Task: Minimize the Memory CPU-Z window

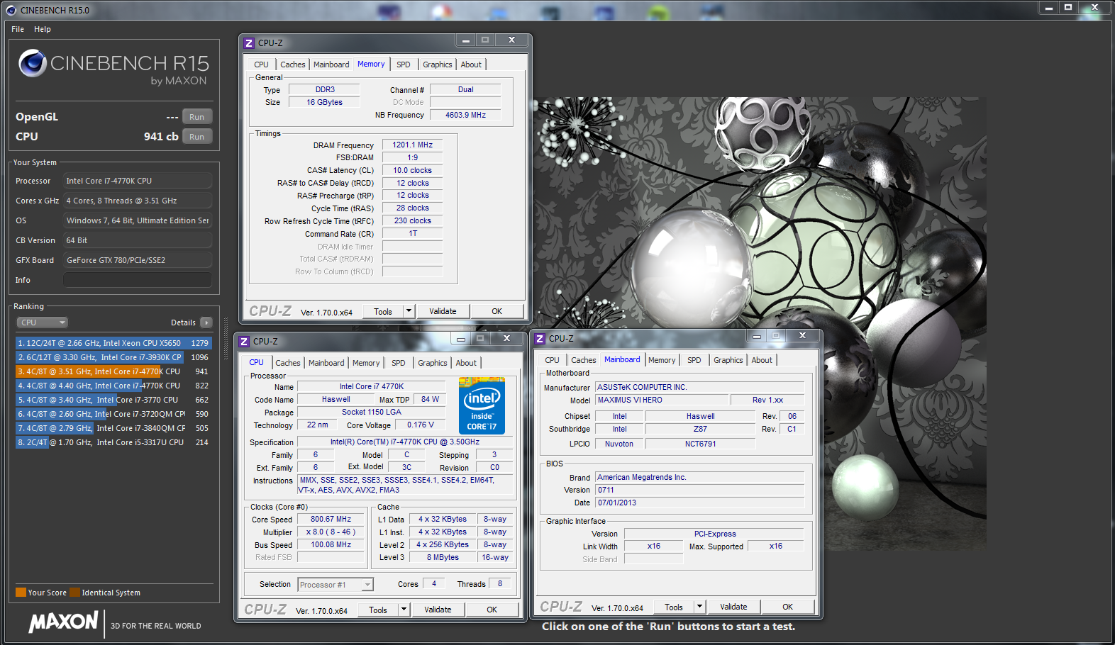Action: [465, 40]
